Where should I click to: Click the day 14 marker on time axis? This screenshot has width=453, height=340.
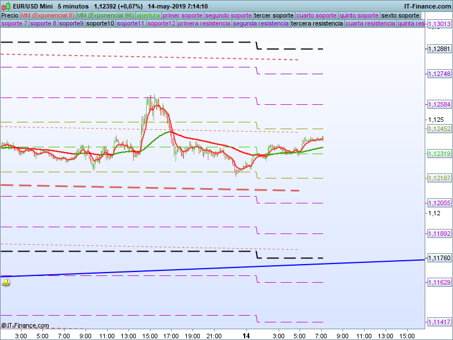click(245, 335)
